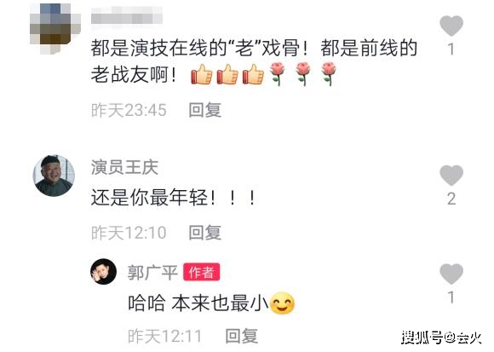The width and height of the screenshot is (494, 352).
Task: Click the like count 2 under 演员王庆's heart
Action: pyautogui.click(x=451, y=199)
